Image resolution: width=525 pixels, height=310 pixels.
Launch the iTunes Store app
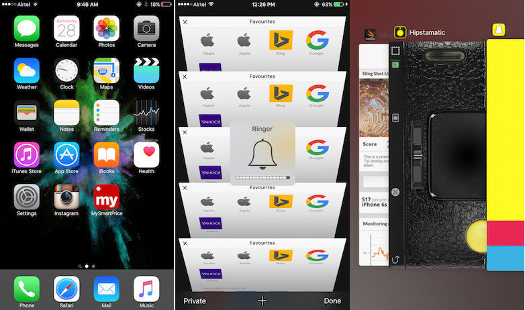point(26,155)
